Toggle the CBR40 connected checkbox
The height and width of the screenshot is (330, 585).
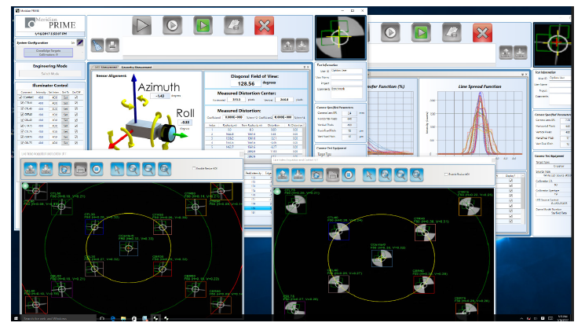tap(23, 114)
